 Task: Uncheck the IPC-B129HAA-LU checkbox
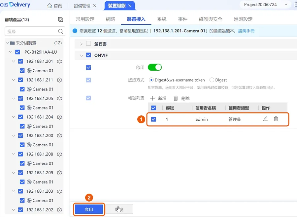(17, 52)
